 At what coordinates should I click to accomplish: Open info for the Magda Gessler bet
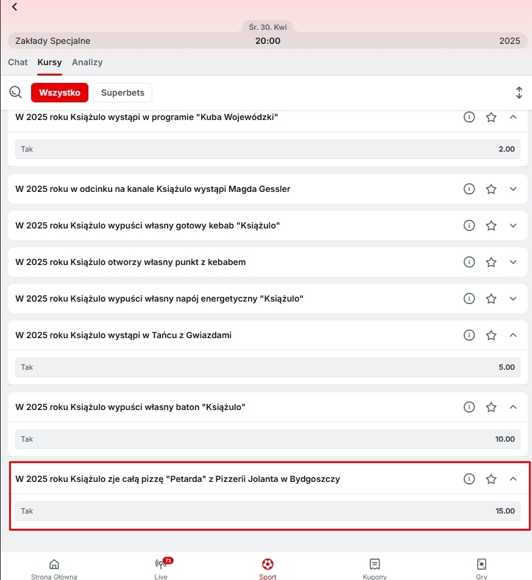469,189
